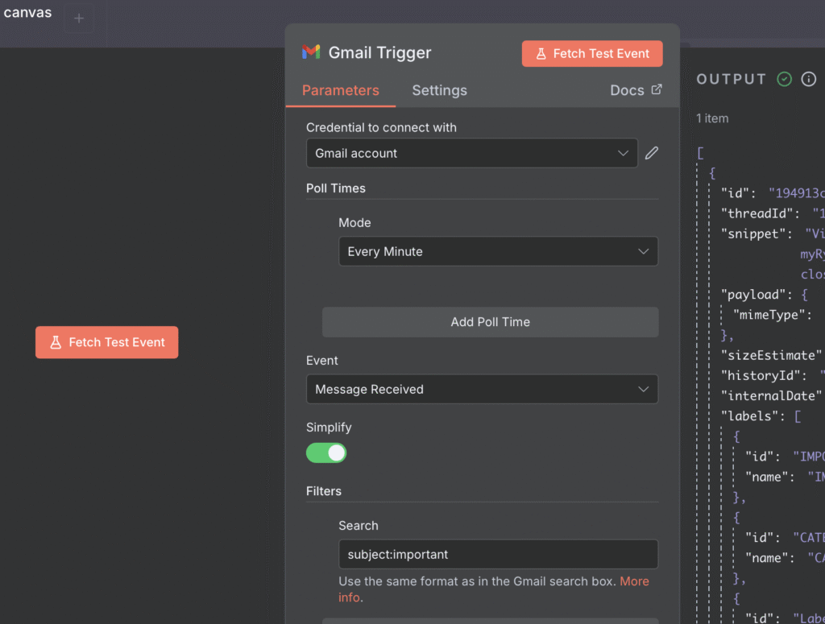Click the OUTPUT panel title
This screenshot has width=825, height=624.
(x=732, y=79)
